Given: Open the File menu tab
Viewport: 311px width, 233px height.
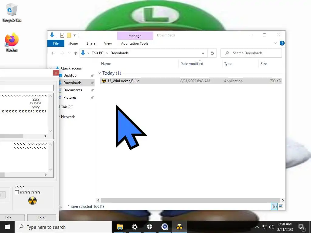Looking at the screenshot, I should point(56,43).
